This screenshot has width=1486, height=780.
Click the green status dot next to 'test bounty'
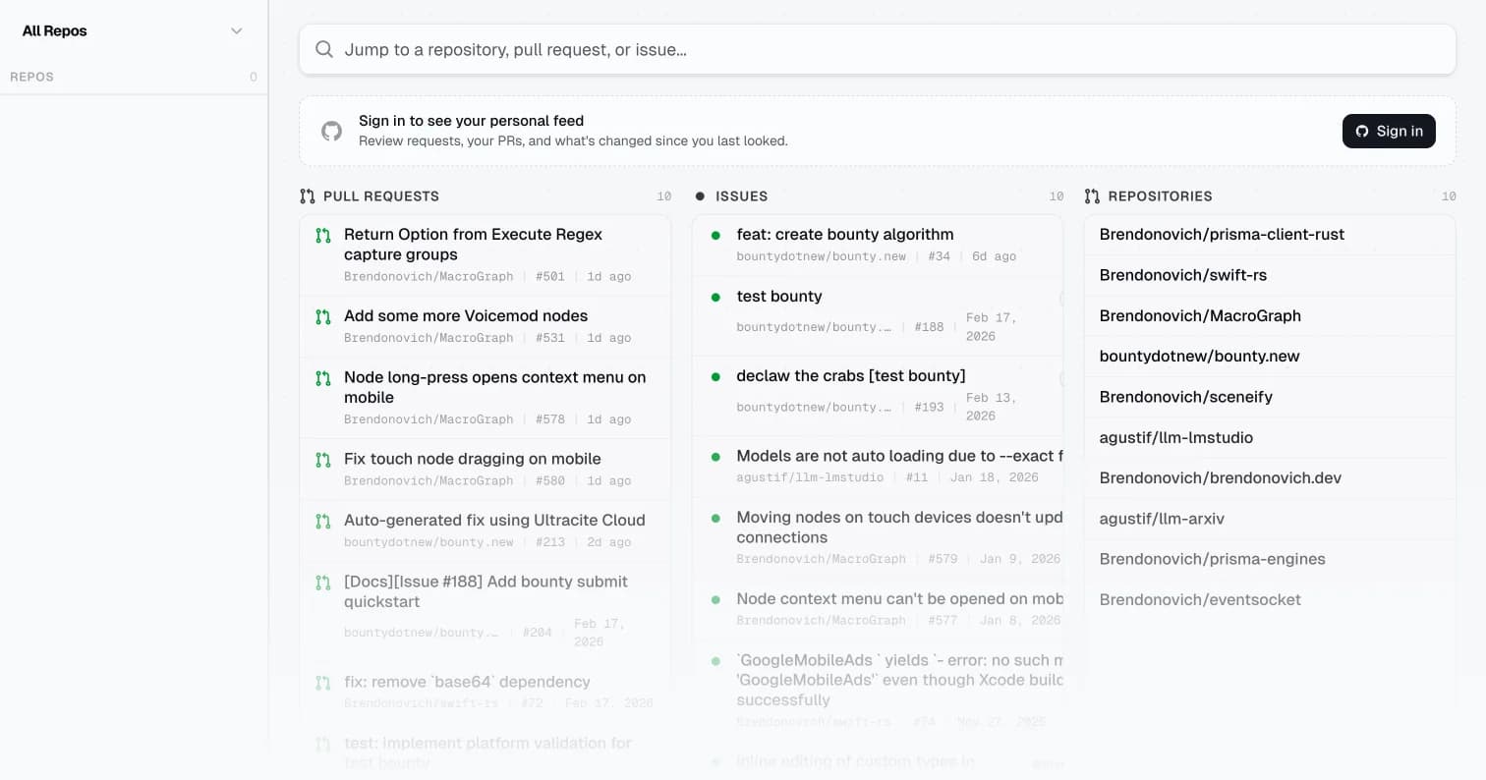[x=716, y=297]
